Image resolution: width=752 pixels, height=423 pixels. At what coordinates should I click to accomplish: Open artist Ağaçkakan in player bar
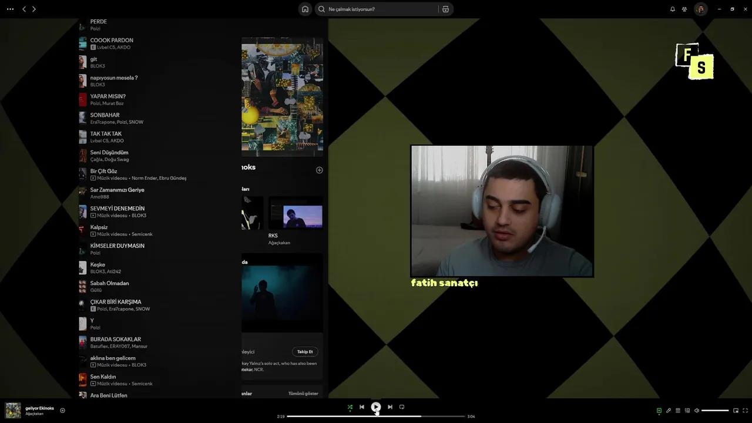[34, 414]
